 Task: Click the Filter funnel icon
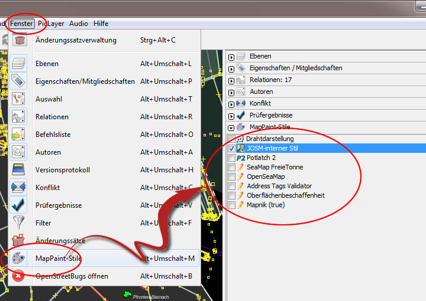[x=19, y=223]
